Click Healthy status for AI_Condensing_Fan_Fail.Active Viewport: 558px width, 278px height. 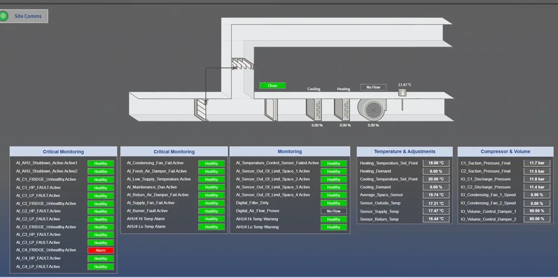pos(212,163)
